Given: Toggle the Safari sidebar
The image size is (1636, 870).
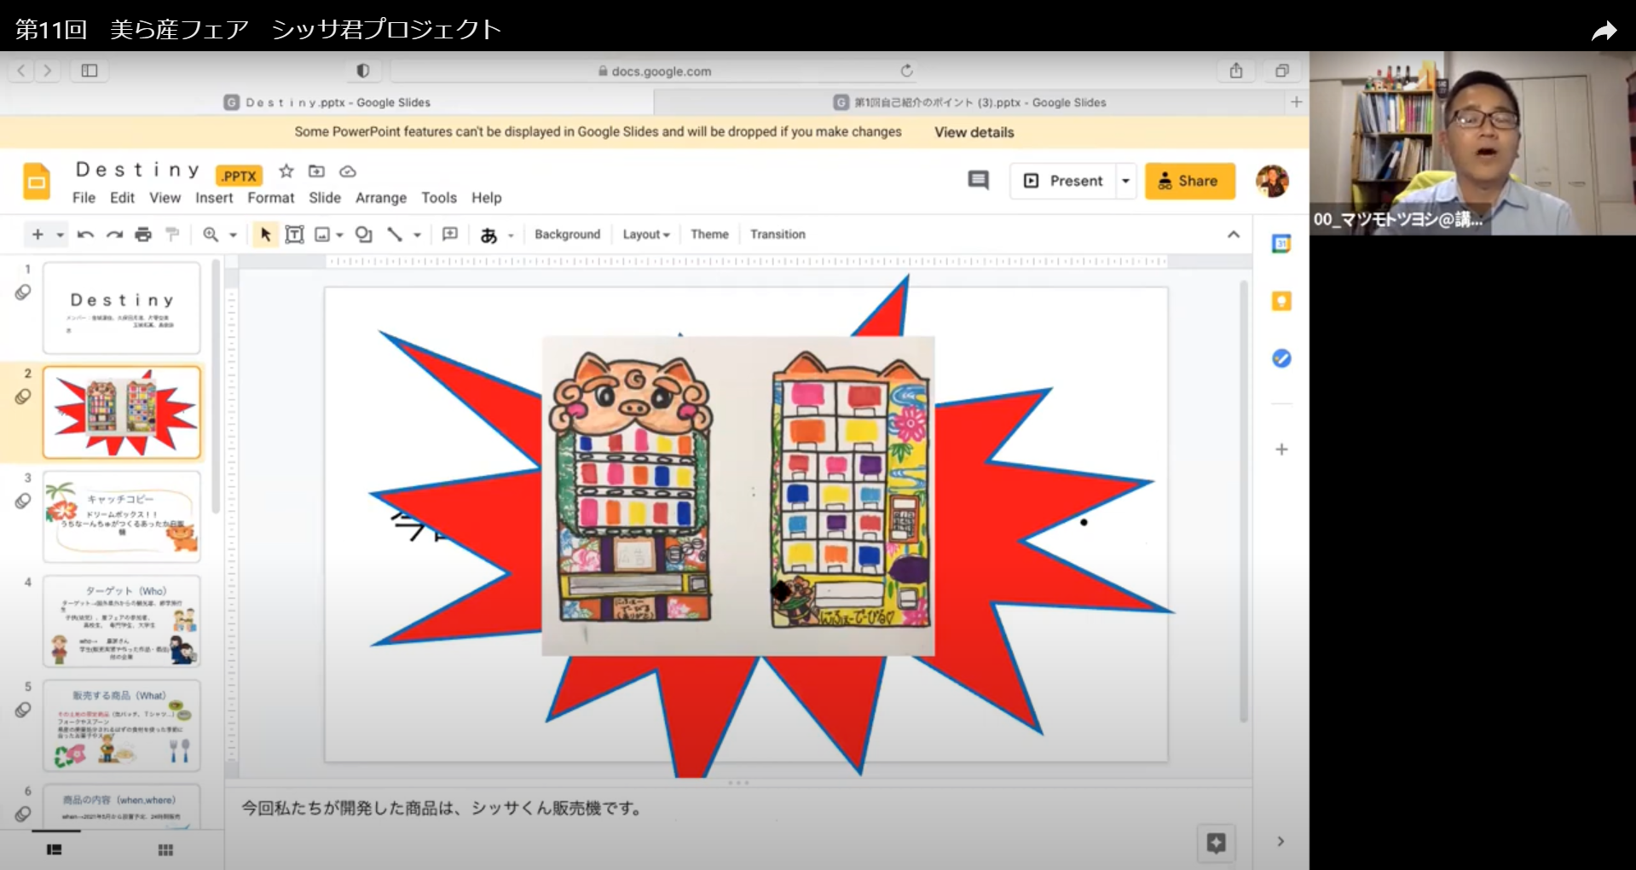Looking at the screenshot, I should (90, 71).
